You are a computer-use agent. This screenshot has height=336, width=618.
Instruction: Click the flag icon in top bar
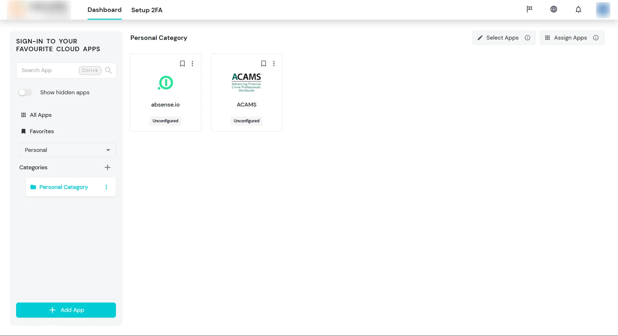tap(529, 9)
